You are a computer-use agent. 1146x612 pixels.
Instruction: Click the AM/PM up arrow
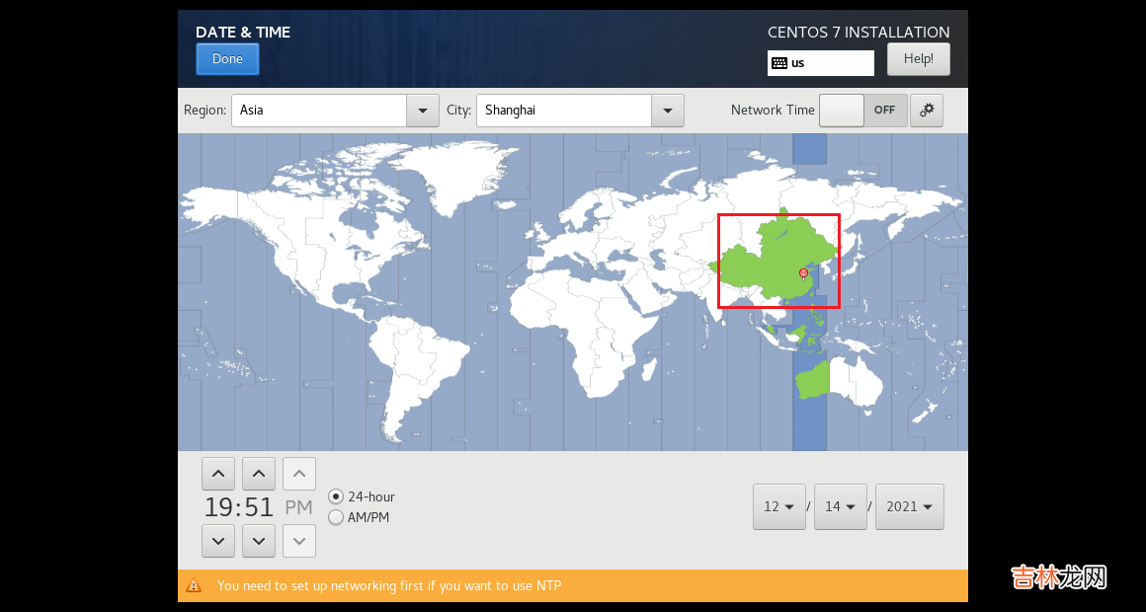point(299,475)
